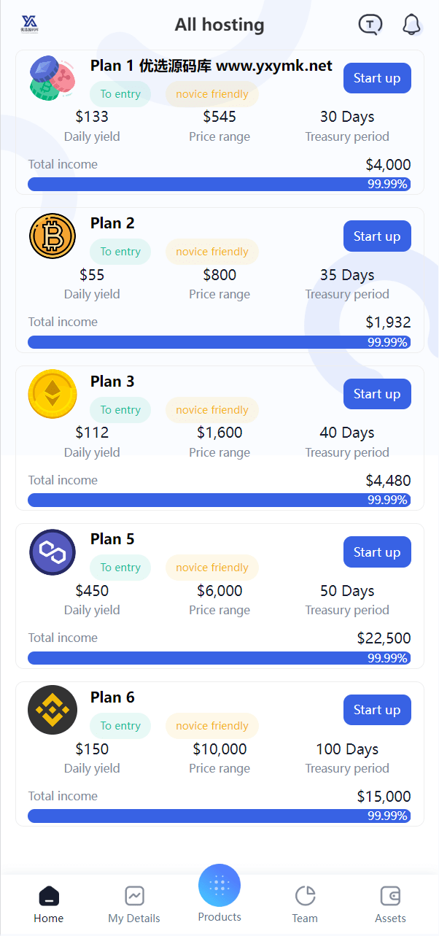Viewport: 439px width, 936px height.
Task: Switch to the Assets tab
Action: 390,904
